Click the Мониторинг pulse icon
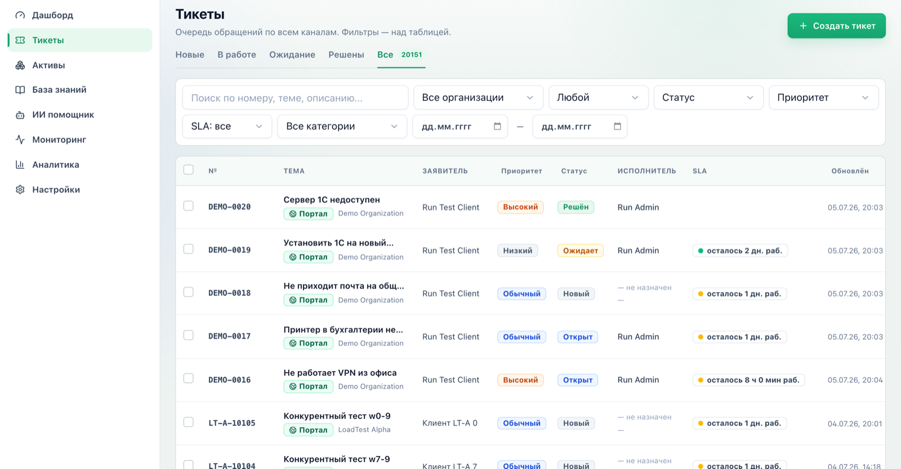 pos(20,140)
